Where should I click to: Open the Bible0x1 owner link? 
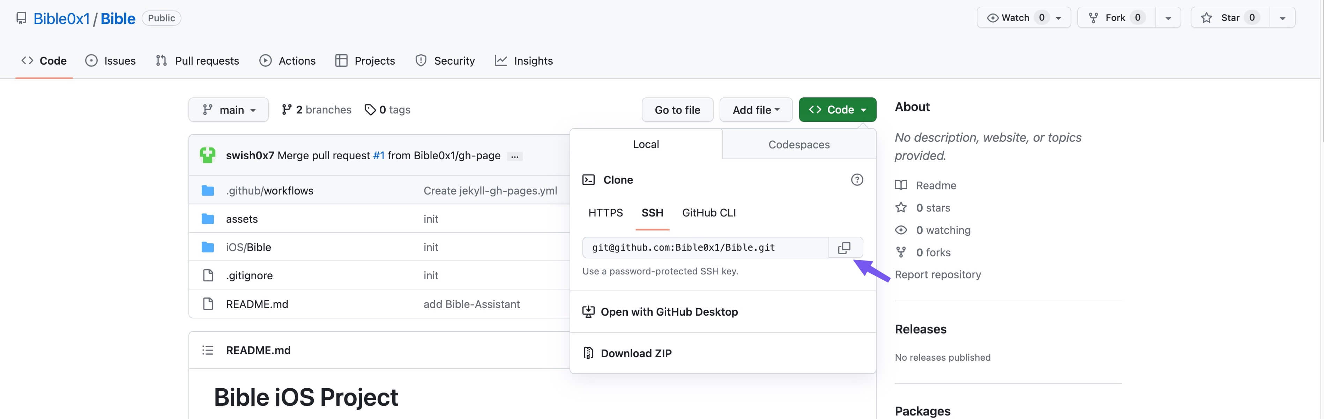(62, 19)
